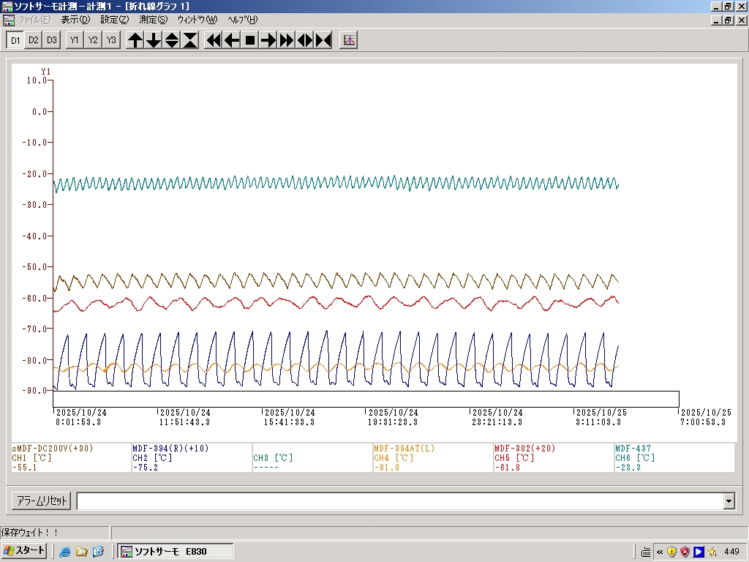
Task: Open the graph settings chart icon
Action: (x=349, y=40)
